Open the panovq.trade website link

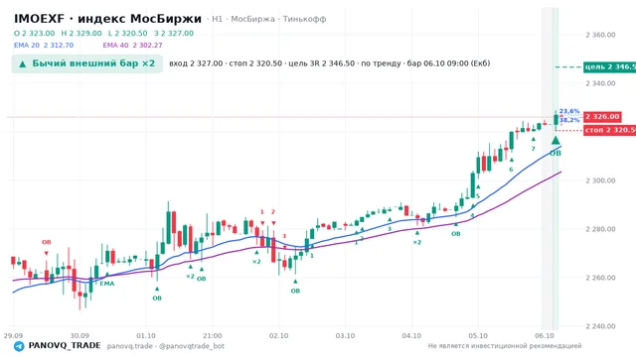point(130,346)
